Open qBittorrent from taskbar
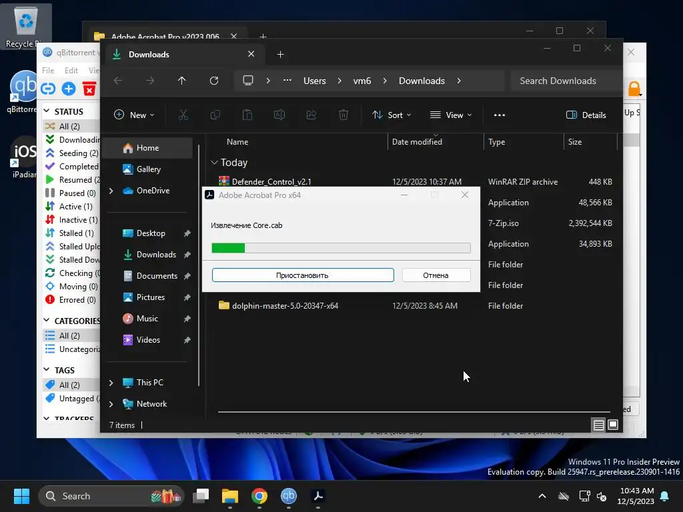Image resolution: width=683 pixels, height=512 pixels. [x=288, y=496]
